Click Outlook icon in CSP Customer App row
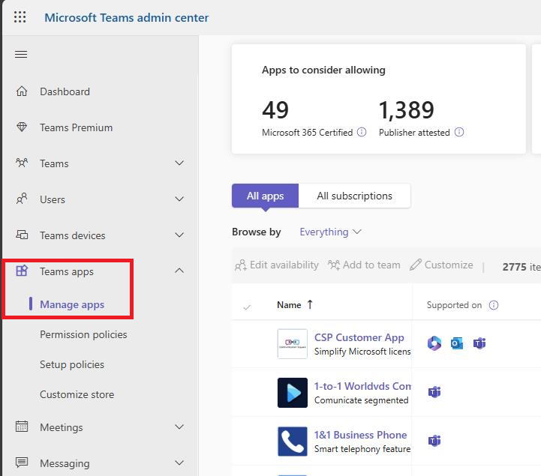Screen dimensions: 541x476 [x=457, y=343]
